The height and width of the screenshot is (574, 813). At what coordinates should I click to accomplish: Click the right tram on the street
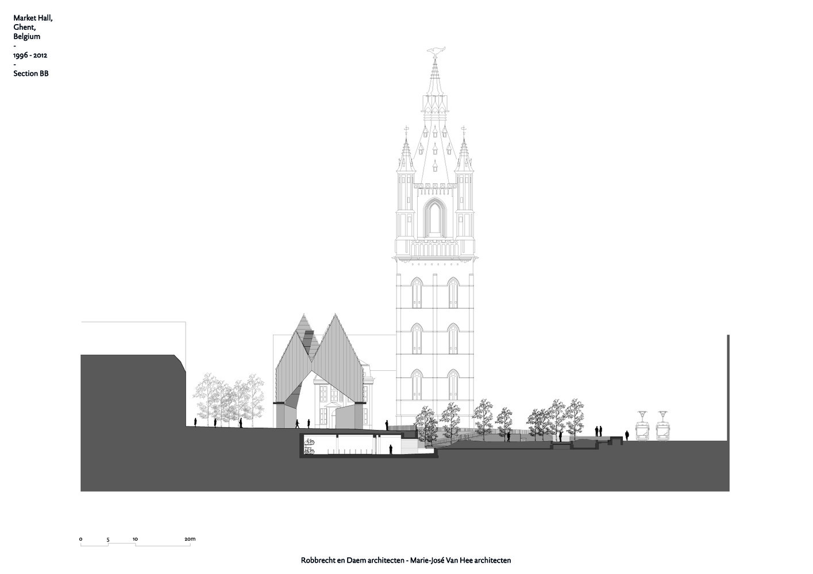pyautogui.click(x=663, y=429)
